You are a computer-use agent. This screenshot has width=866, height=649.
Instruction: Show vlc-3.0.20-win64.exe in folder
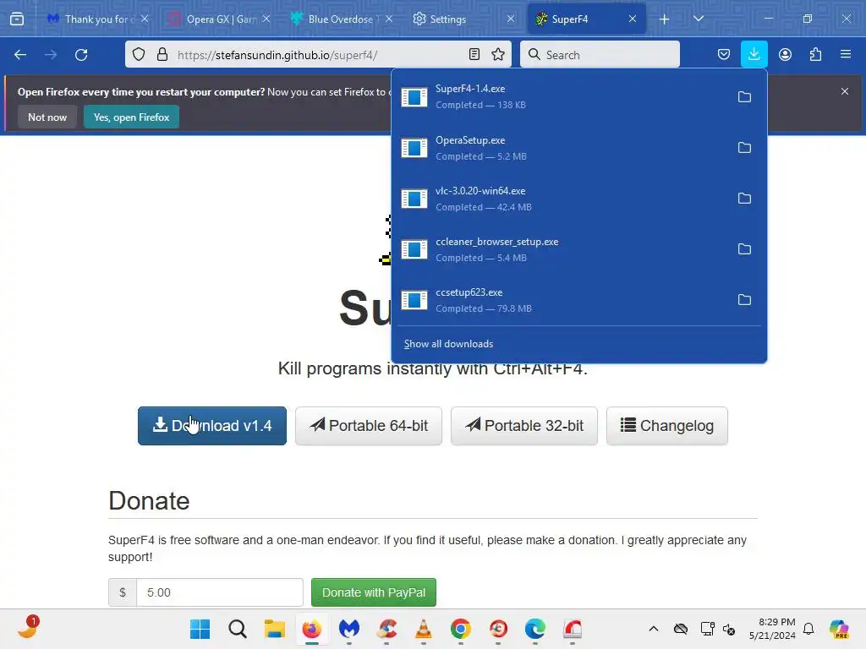[x=744, y=199]
